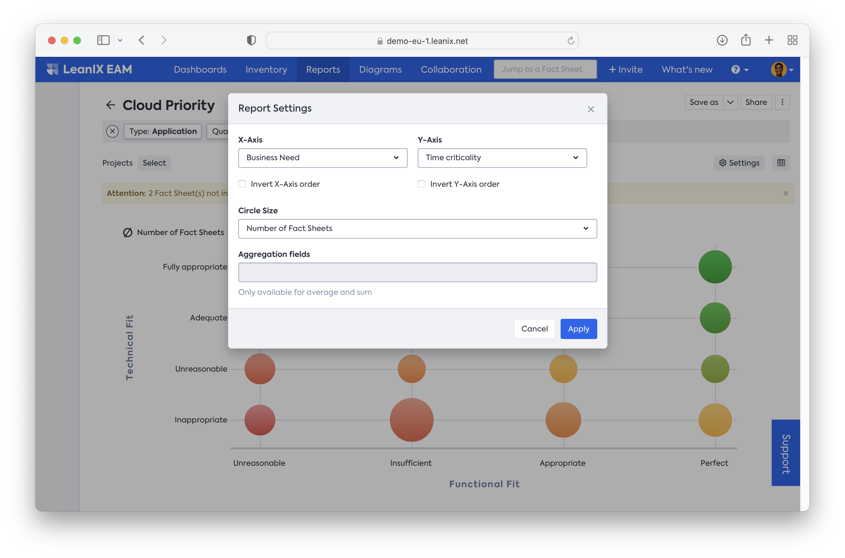Open the Inventory tab
The width and height of the screenshot is (845, 558).
[x=266, y=70]
